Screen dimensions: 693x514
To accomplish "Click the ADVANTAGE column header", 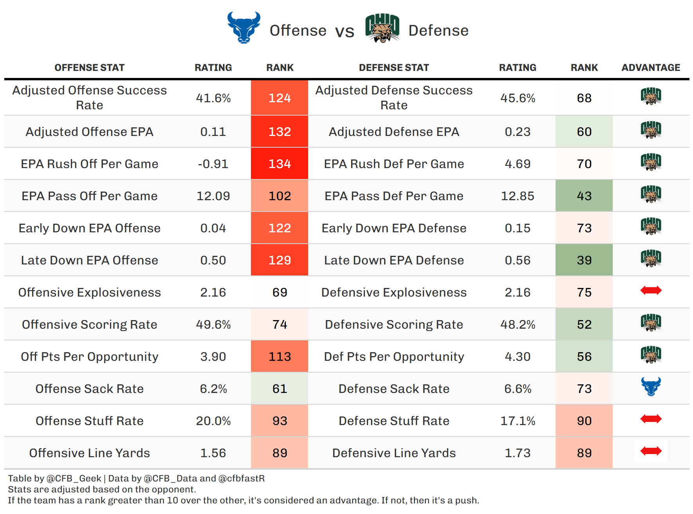I will [x=651, y=68].
